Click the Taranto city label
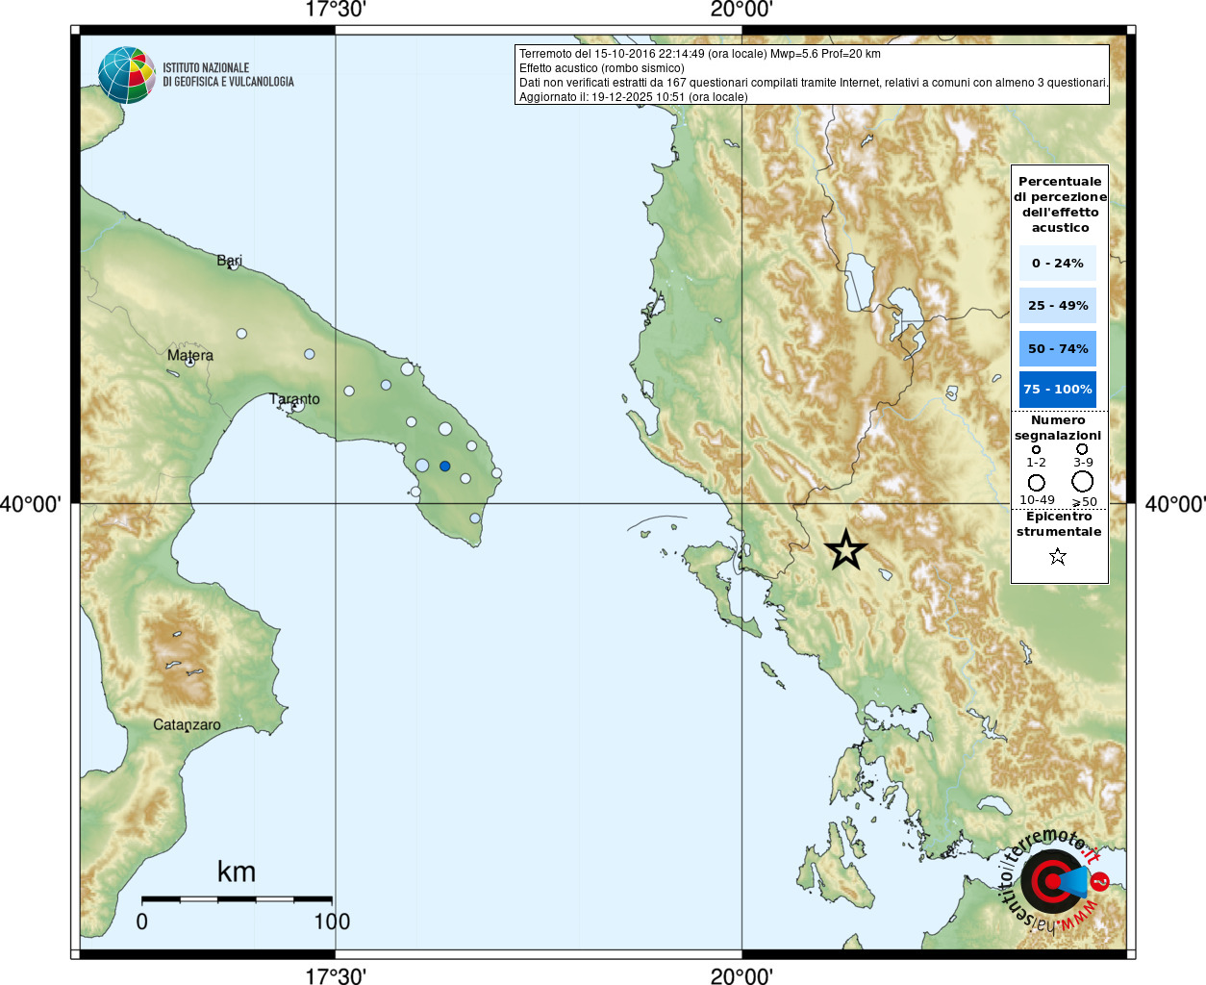The width and height of the screenshot is (1206, 985). 294,398
